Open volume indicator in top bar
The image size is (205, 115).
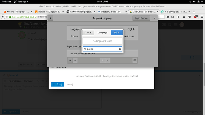[x=194, y=2]
